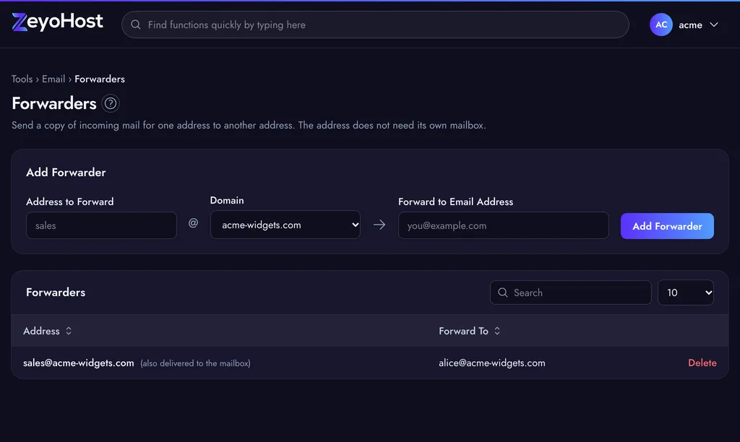Sort forwarders by Forward To column arrows

coord(497,331)
